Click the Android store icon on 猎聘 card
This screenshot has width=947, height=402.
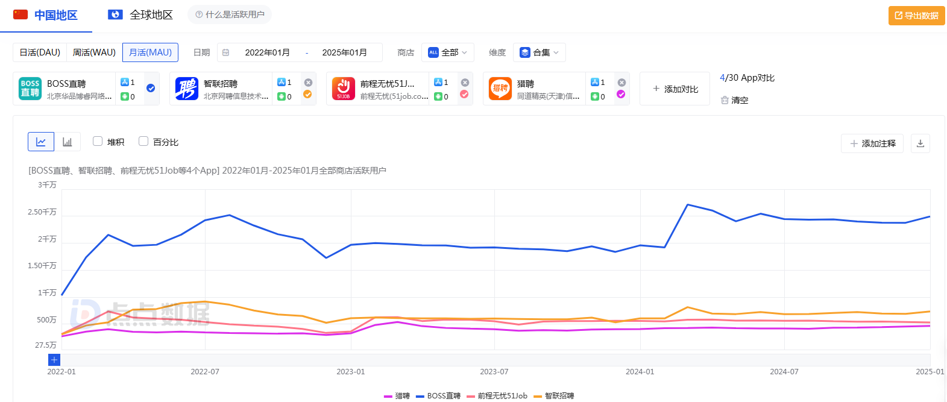pos(595,96)
